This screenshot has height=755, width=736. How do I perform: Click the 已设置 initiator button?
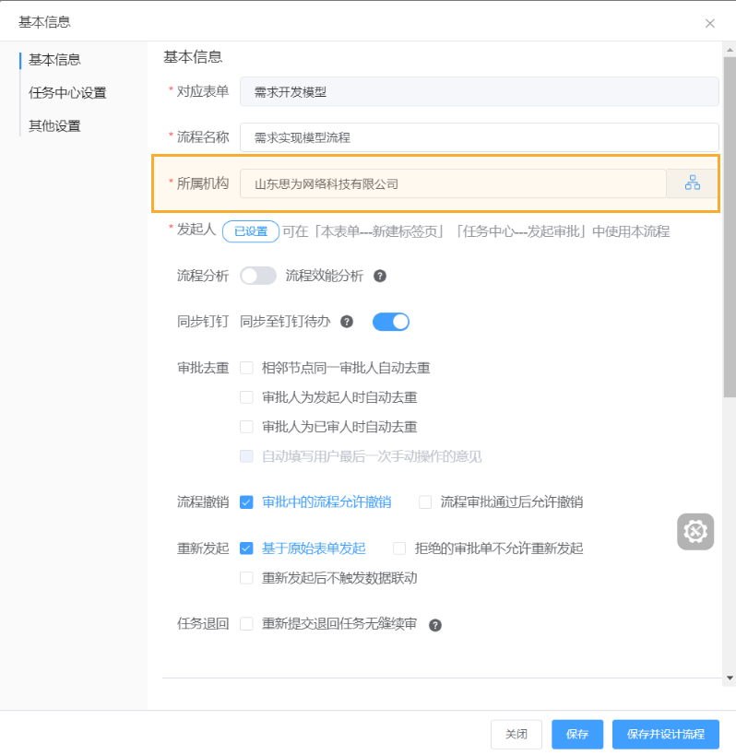[251, 231]
